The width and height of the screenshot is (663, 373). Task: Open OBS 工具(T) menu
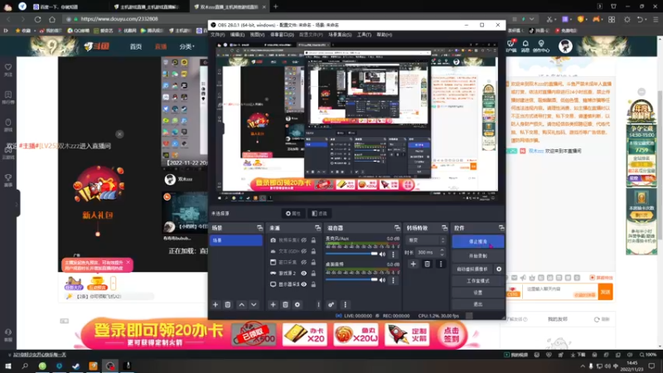click(364, 35)
